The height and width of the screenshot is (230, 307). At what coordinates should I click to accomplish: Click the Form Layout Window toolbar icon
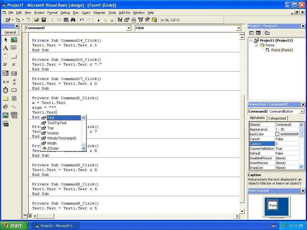click(134, 20)
